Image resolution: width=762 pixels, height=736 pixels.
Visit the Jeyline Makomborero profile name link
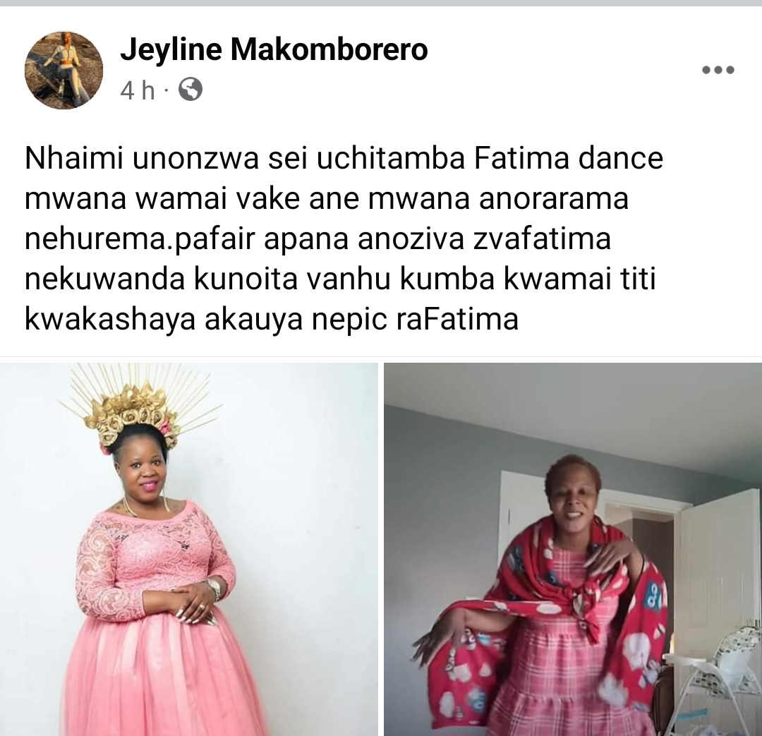coord(274,49)
